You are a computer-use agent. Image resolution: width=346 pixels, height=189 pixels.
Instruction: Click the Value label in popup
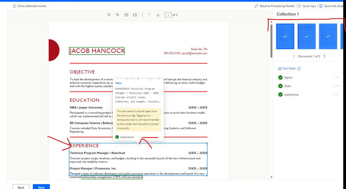coord(118,83)
